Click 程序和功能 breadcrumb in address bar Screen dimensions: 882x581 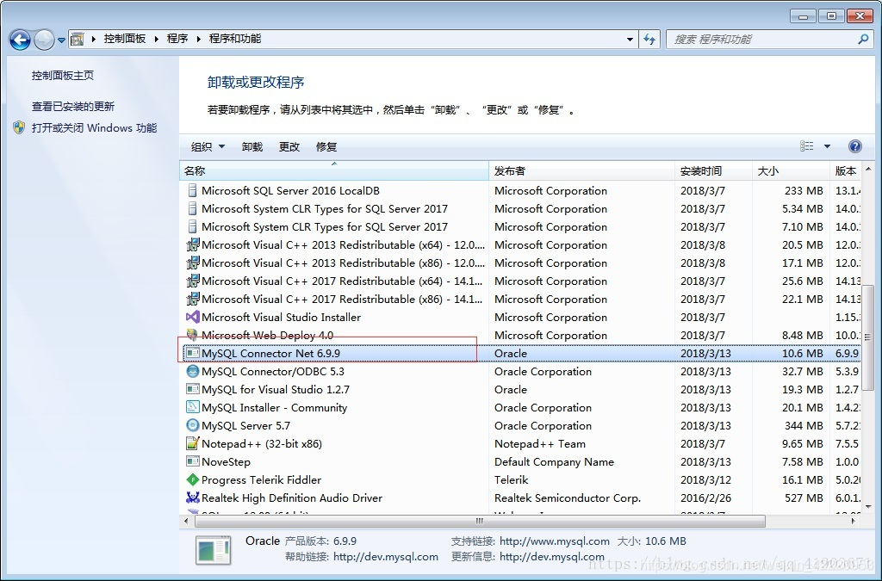click(x=235, y=39)
